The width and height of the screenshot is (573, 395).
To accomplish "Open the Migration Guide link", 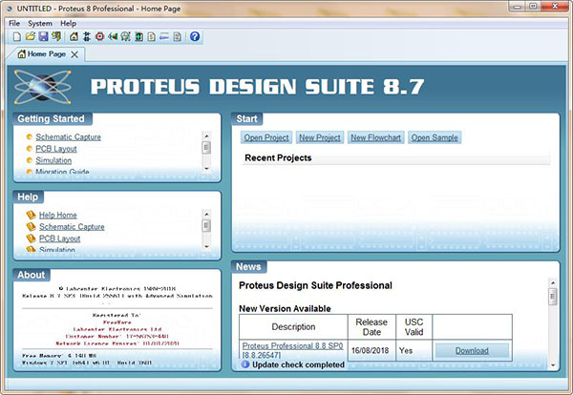I will 62,172.
